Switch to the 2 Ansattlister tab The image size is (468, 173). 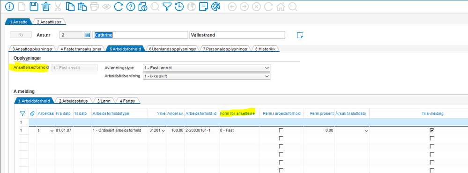click(49, 22)
